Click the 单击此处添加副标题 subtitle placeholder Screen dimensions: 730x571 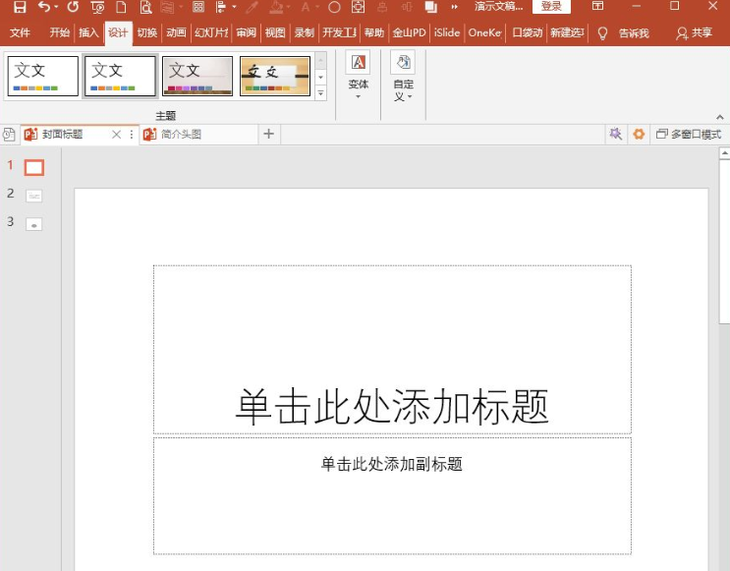(392, 495)
